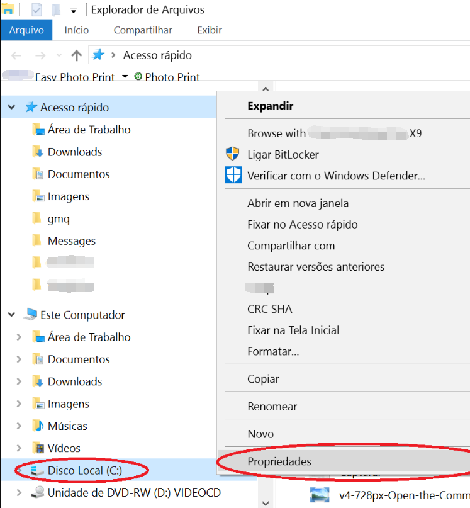Expand Documentos under Este Computador
Image resolution: width=470 pixels, height=508 pixels.
coord(19,359)
